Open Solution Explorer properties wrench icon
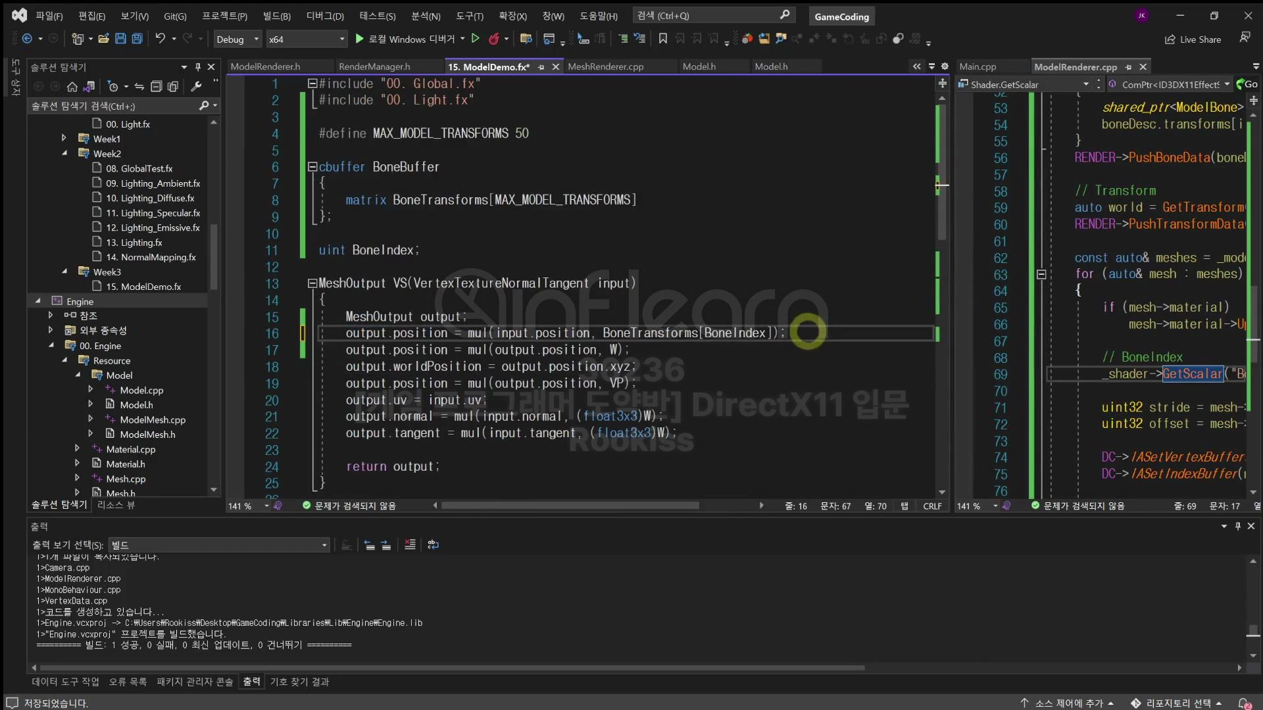The height and width of the screenshot is (710, 1263). click(195, 86)
